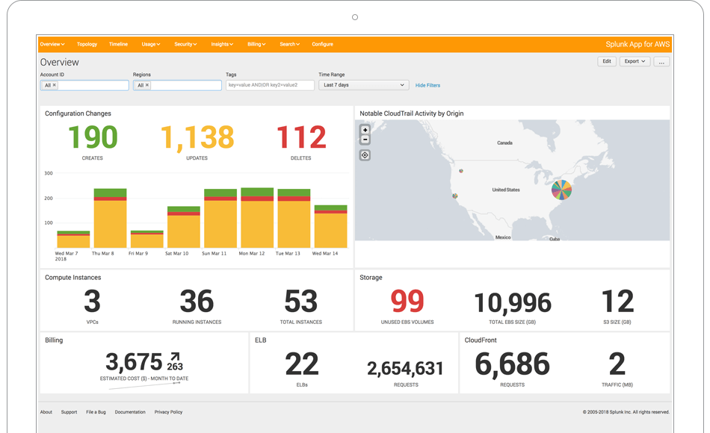Click the 22 ELBs value

point(302,364)
